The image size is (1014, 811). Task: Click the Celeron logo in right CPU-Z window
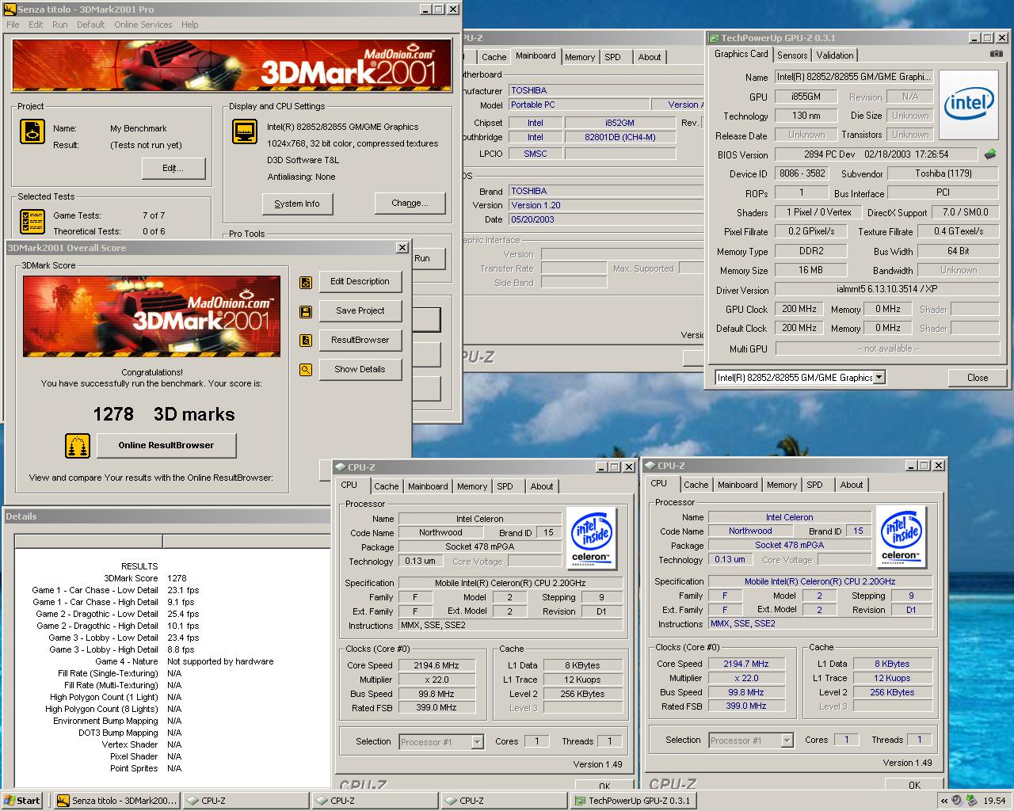pyautogui.click(x=901, y=537)
